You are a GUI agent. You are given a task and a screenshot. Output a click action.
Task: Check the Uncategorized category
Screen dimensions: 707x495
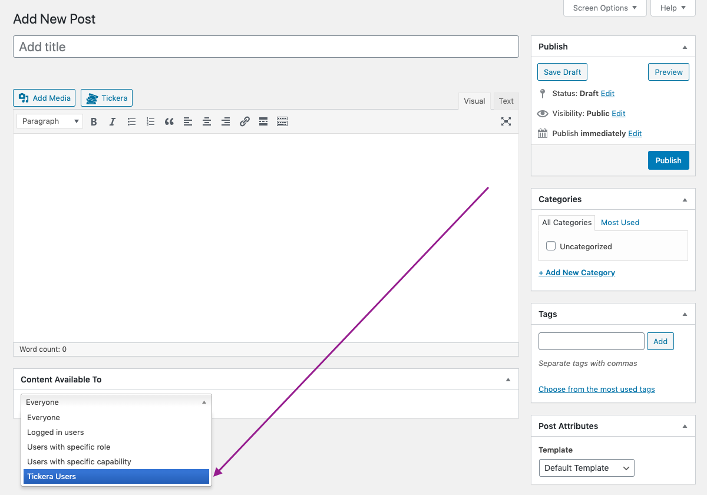point(551,246)
